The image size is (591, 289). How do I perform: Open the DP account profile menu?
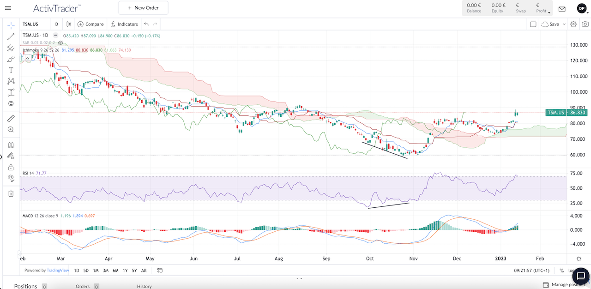coord(582,8)
